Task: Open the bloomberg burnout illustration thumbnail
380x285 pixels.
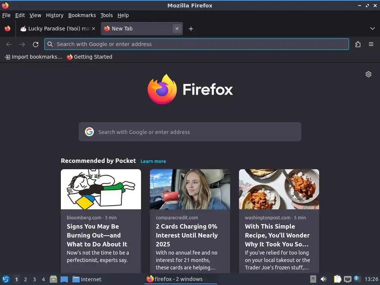Action: pyautogui.click(x=101, y=189)
